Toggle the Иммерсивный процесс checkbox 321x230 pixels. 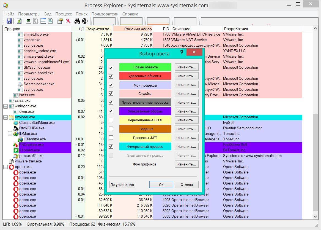tap(111, 146)
